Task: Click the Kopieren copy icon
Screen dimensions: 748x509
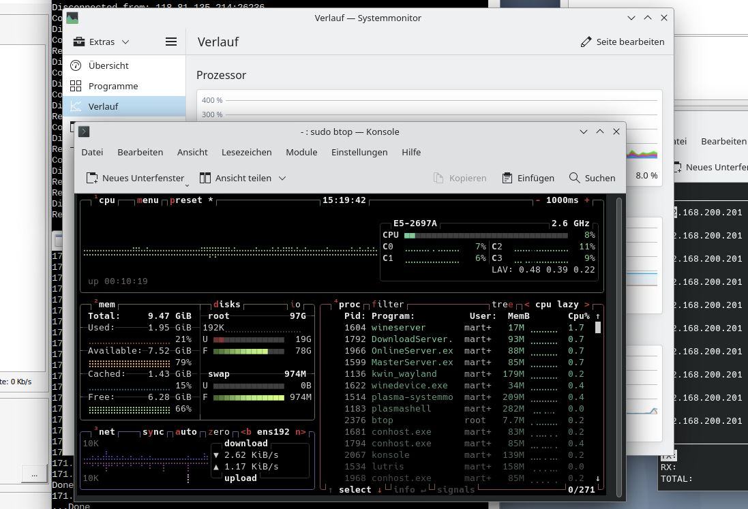Action: [x=438, y=179]
